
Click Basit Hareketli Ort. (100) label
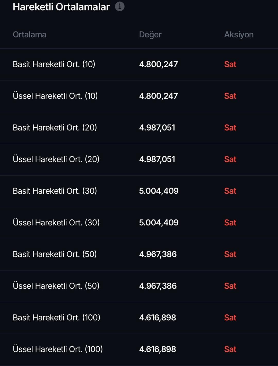57,318
